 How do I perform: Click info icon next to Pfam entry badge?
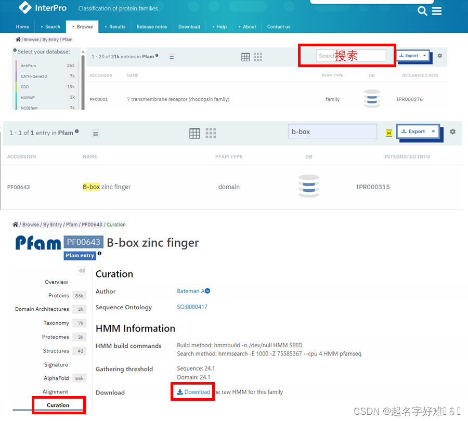coord(99,253)
